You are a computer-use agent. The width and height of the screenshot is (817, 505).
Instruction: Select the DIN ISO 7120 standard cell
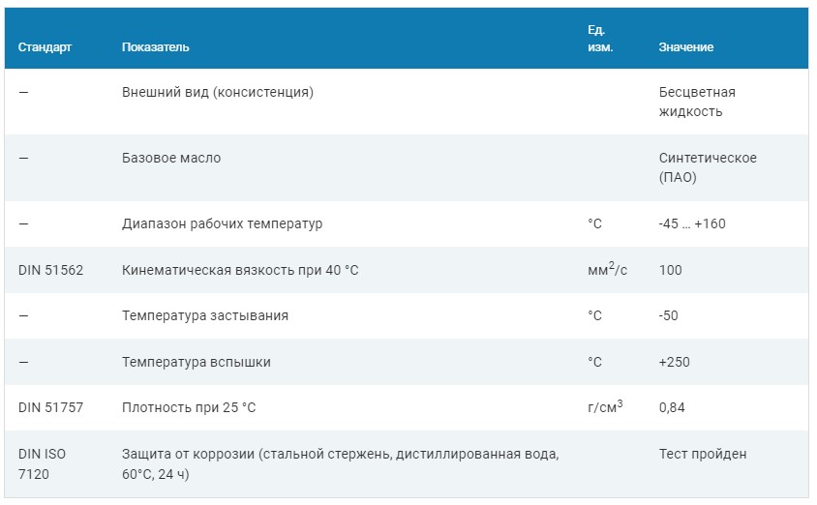pyautogui.click(x=43, y=463)
